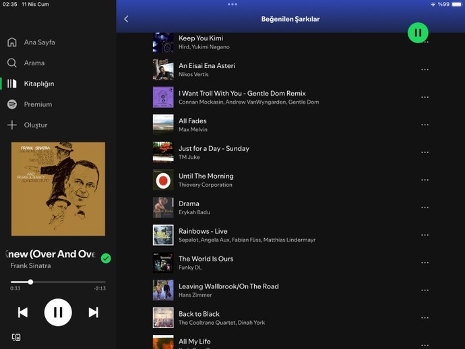The width and height of the screenshot is (465, 349).
Task: Go back using the left chevron
Action: click(126, 19)
